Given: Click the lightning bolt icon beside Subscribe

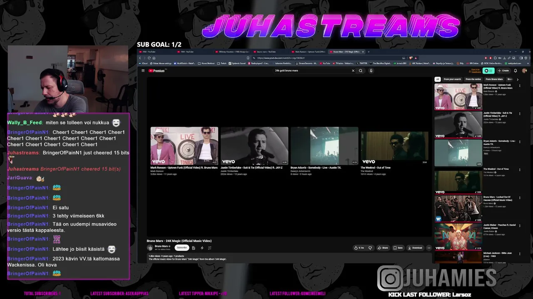Looking at the screenshot, I should (202, 248).
